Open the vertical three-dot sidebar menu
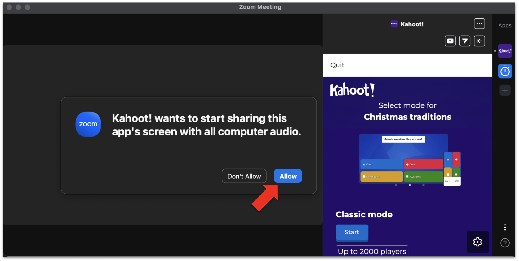 click(505, 228)
